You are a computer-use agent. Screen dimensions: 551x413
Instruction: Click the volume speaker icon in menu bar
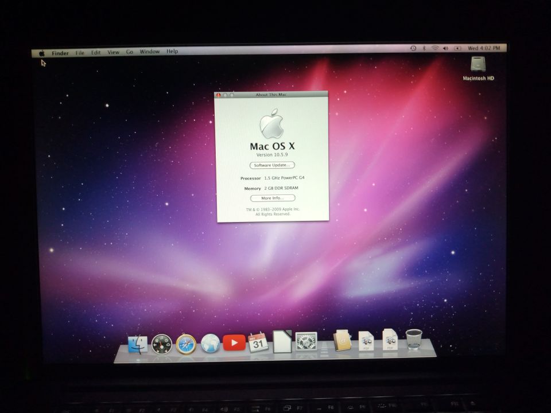point(445,48)
